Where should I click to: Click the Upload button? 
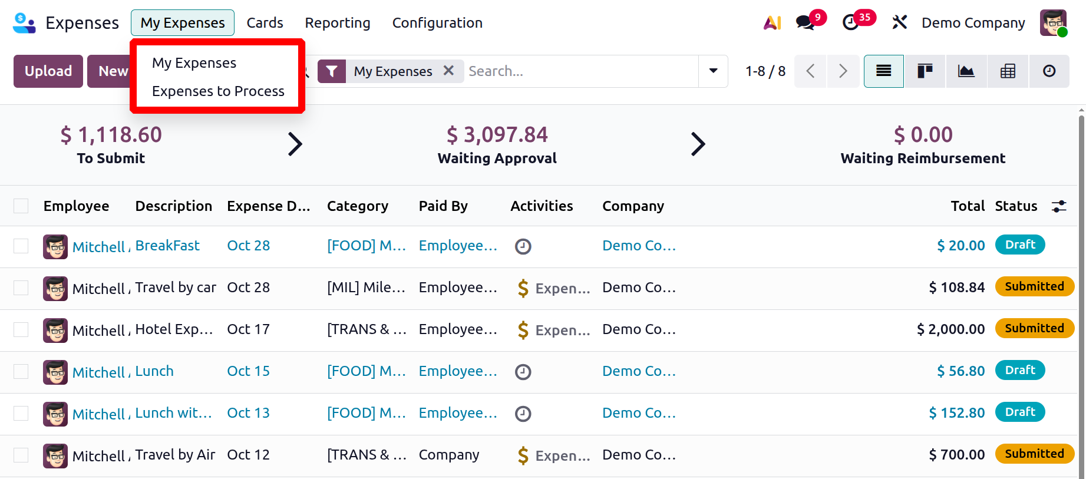pos(48,71)
